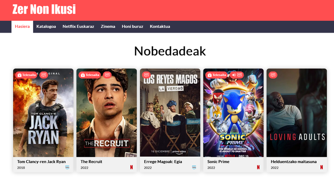The width and height of the screenshot is (334, 178).
Task: Click Prime Video logo under Errege Magoak: Egia
Action: (x=194, y=168)
